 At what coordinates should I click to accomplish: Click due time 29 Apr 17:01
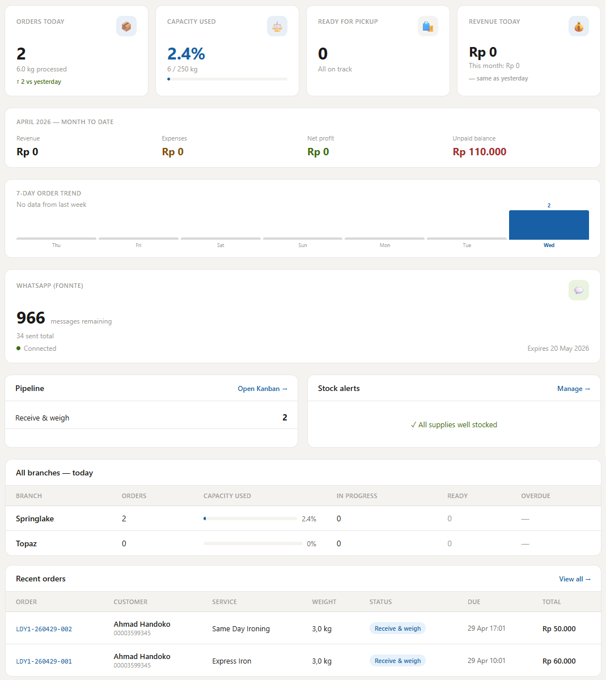point(486,628)
